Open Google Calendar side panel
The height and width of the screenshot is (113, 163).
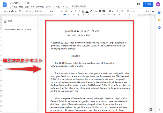point(159,13)
